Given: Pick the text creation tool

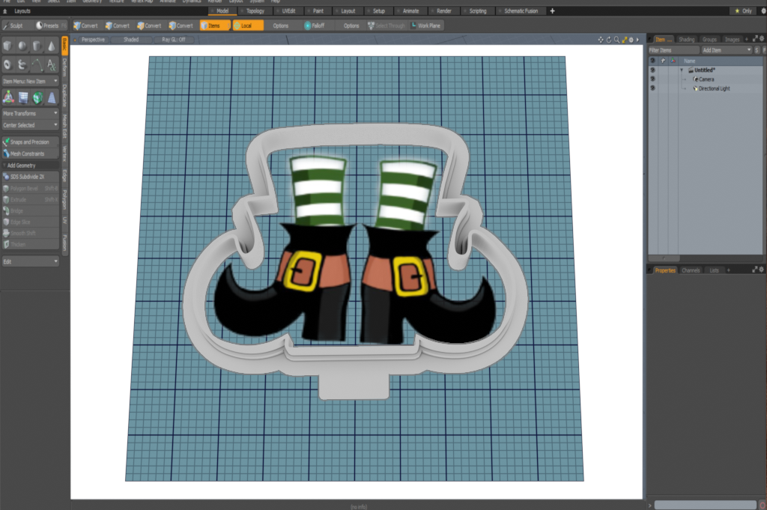Looking at the screenshot, I should [x=51, y=64].
